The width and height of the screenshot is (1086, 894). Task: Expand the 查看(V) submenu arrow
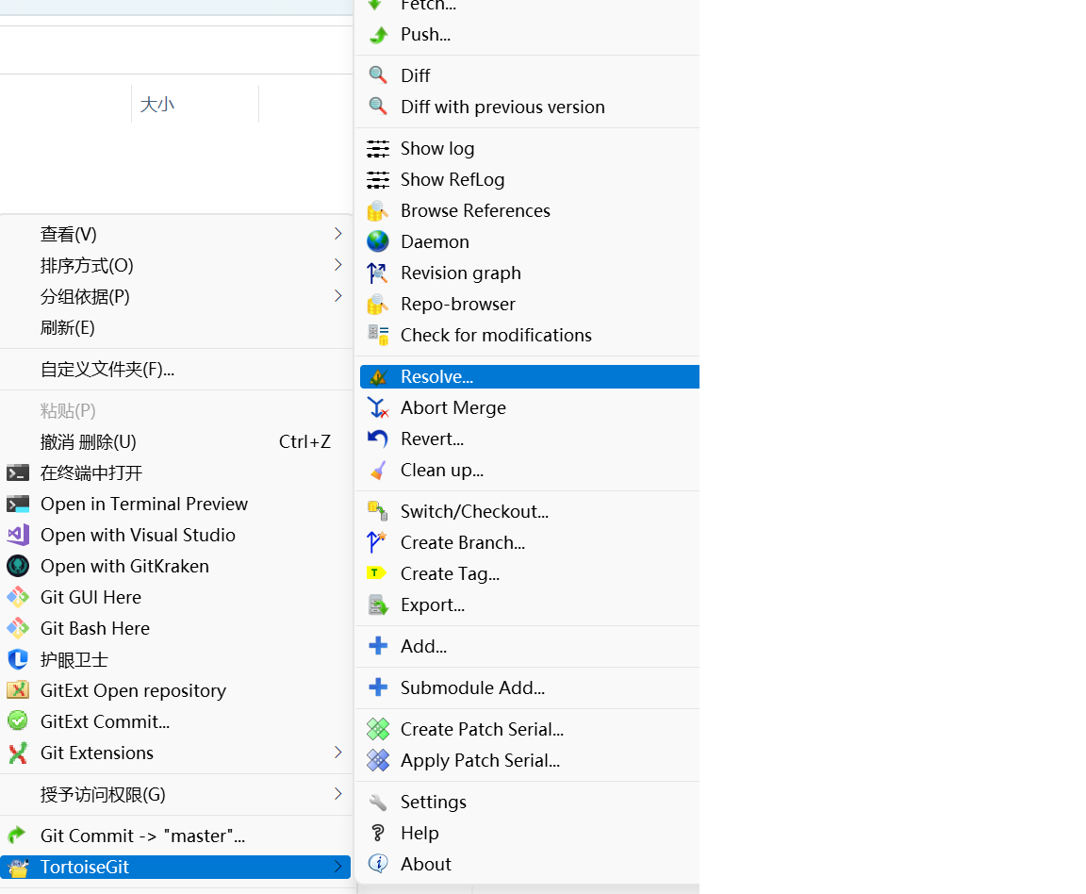[338, 234]
